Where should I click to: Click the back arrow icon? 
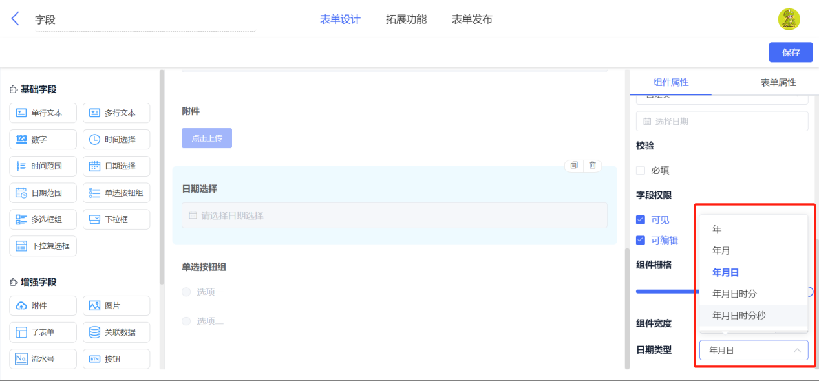16,19
